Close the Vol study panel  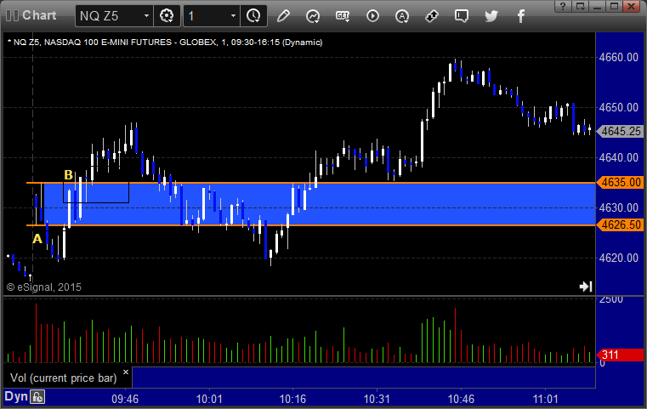pos(126,372)
